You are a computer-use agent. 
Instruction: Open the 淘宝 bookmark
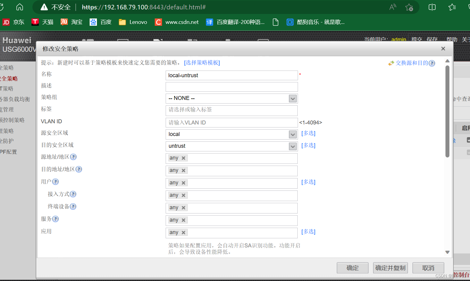coord(71,22)
